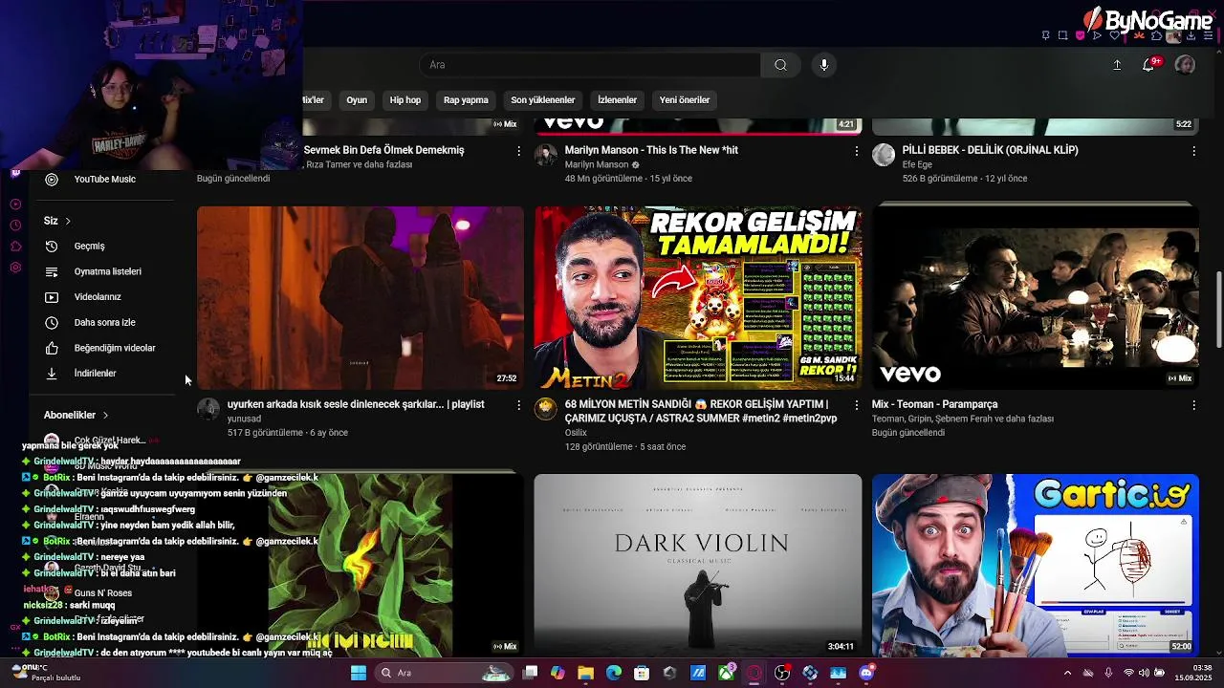Image resolution: width=1224 pixels, height=688 pixels.
Task: Open Beğendiğim videolar liked videos
Action: pos(103,348)
